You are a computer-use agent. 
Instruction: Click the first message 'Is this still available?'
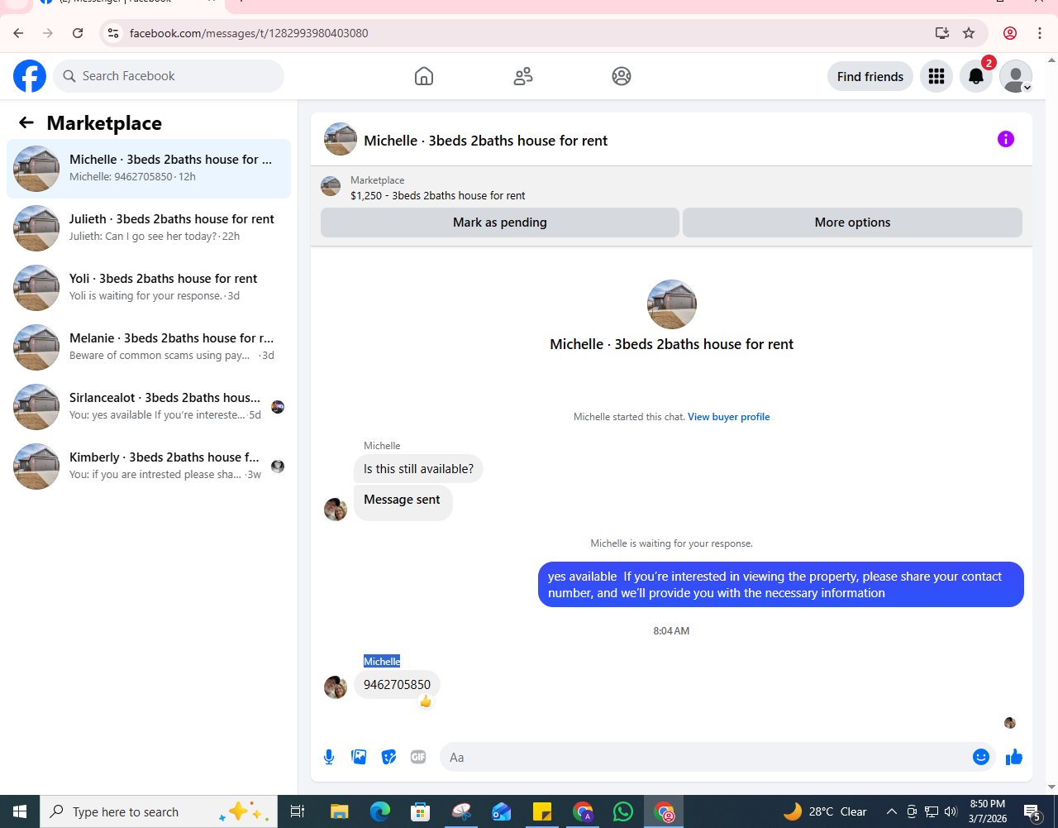tap(418, 469)
